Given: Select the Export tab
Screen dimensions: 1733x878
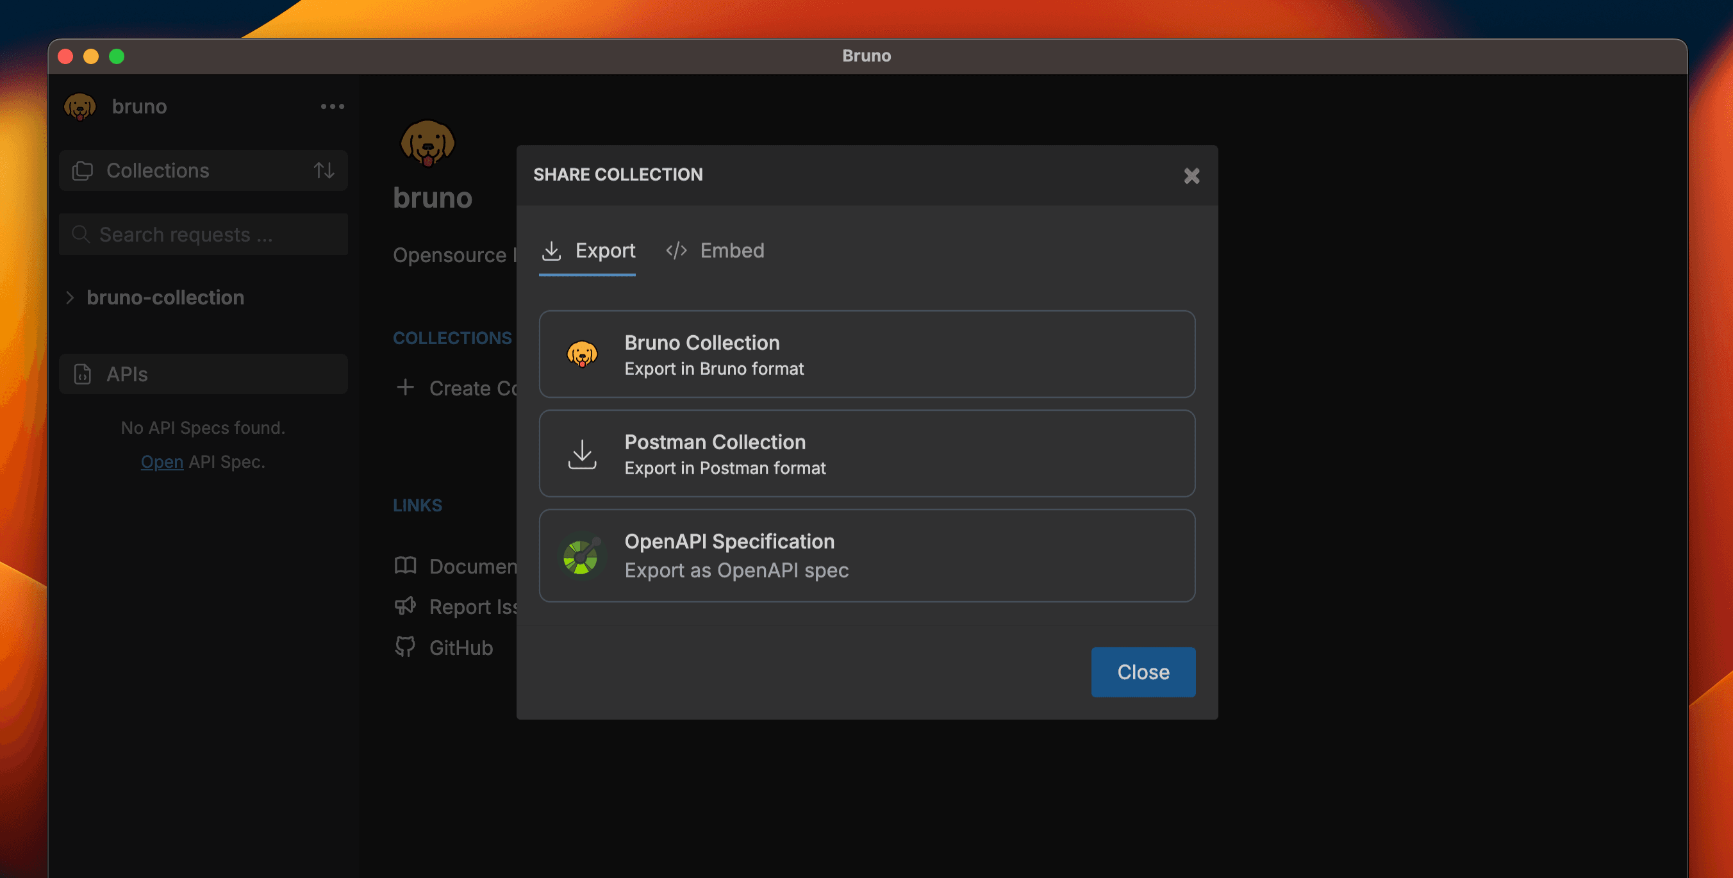Looking at the screenshot, I should click(587, 251).
